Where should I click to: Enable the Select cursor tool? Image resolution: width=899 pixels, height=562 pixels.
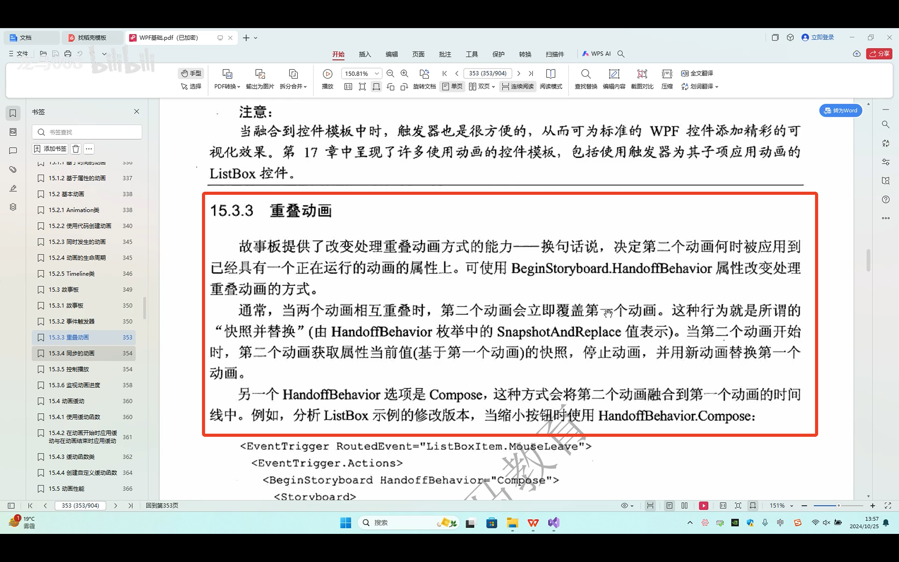(191, 86)
